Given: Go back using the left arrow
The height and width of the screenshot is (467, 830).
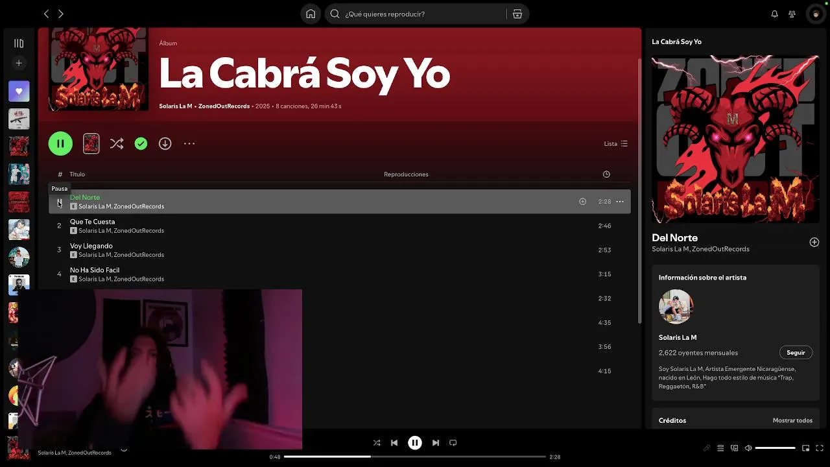Looking at the screenshot, I should pos(46,14).
